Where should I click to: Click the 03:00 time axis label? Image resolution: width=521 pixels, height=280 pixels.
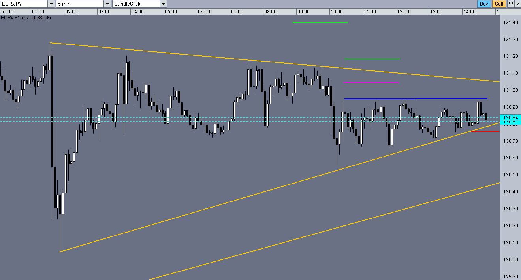coord(105,12)
